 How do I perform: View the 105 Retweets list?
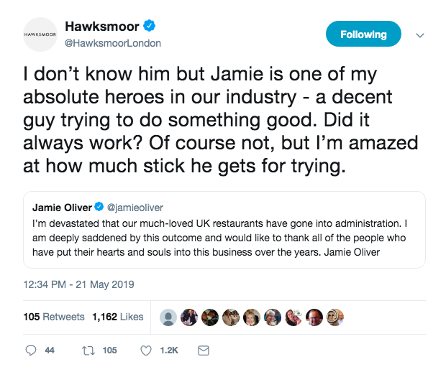pos(55,317)
